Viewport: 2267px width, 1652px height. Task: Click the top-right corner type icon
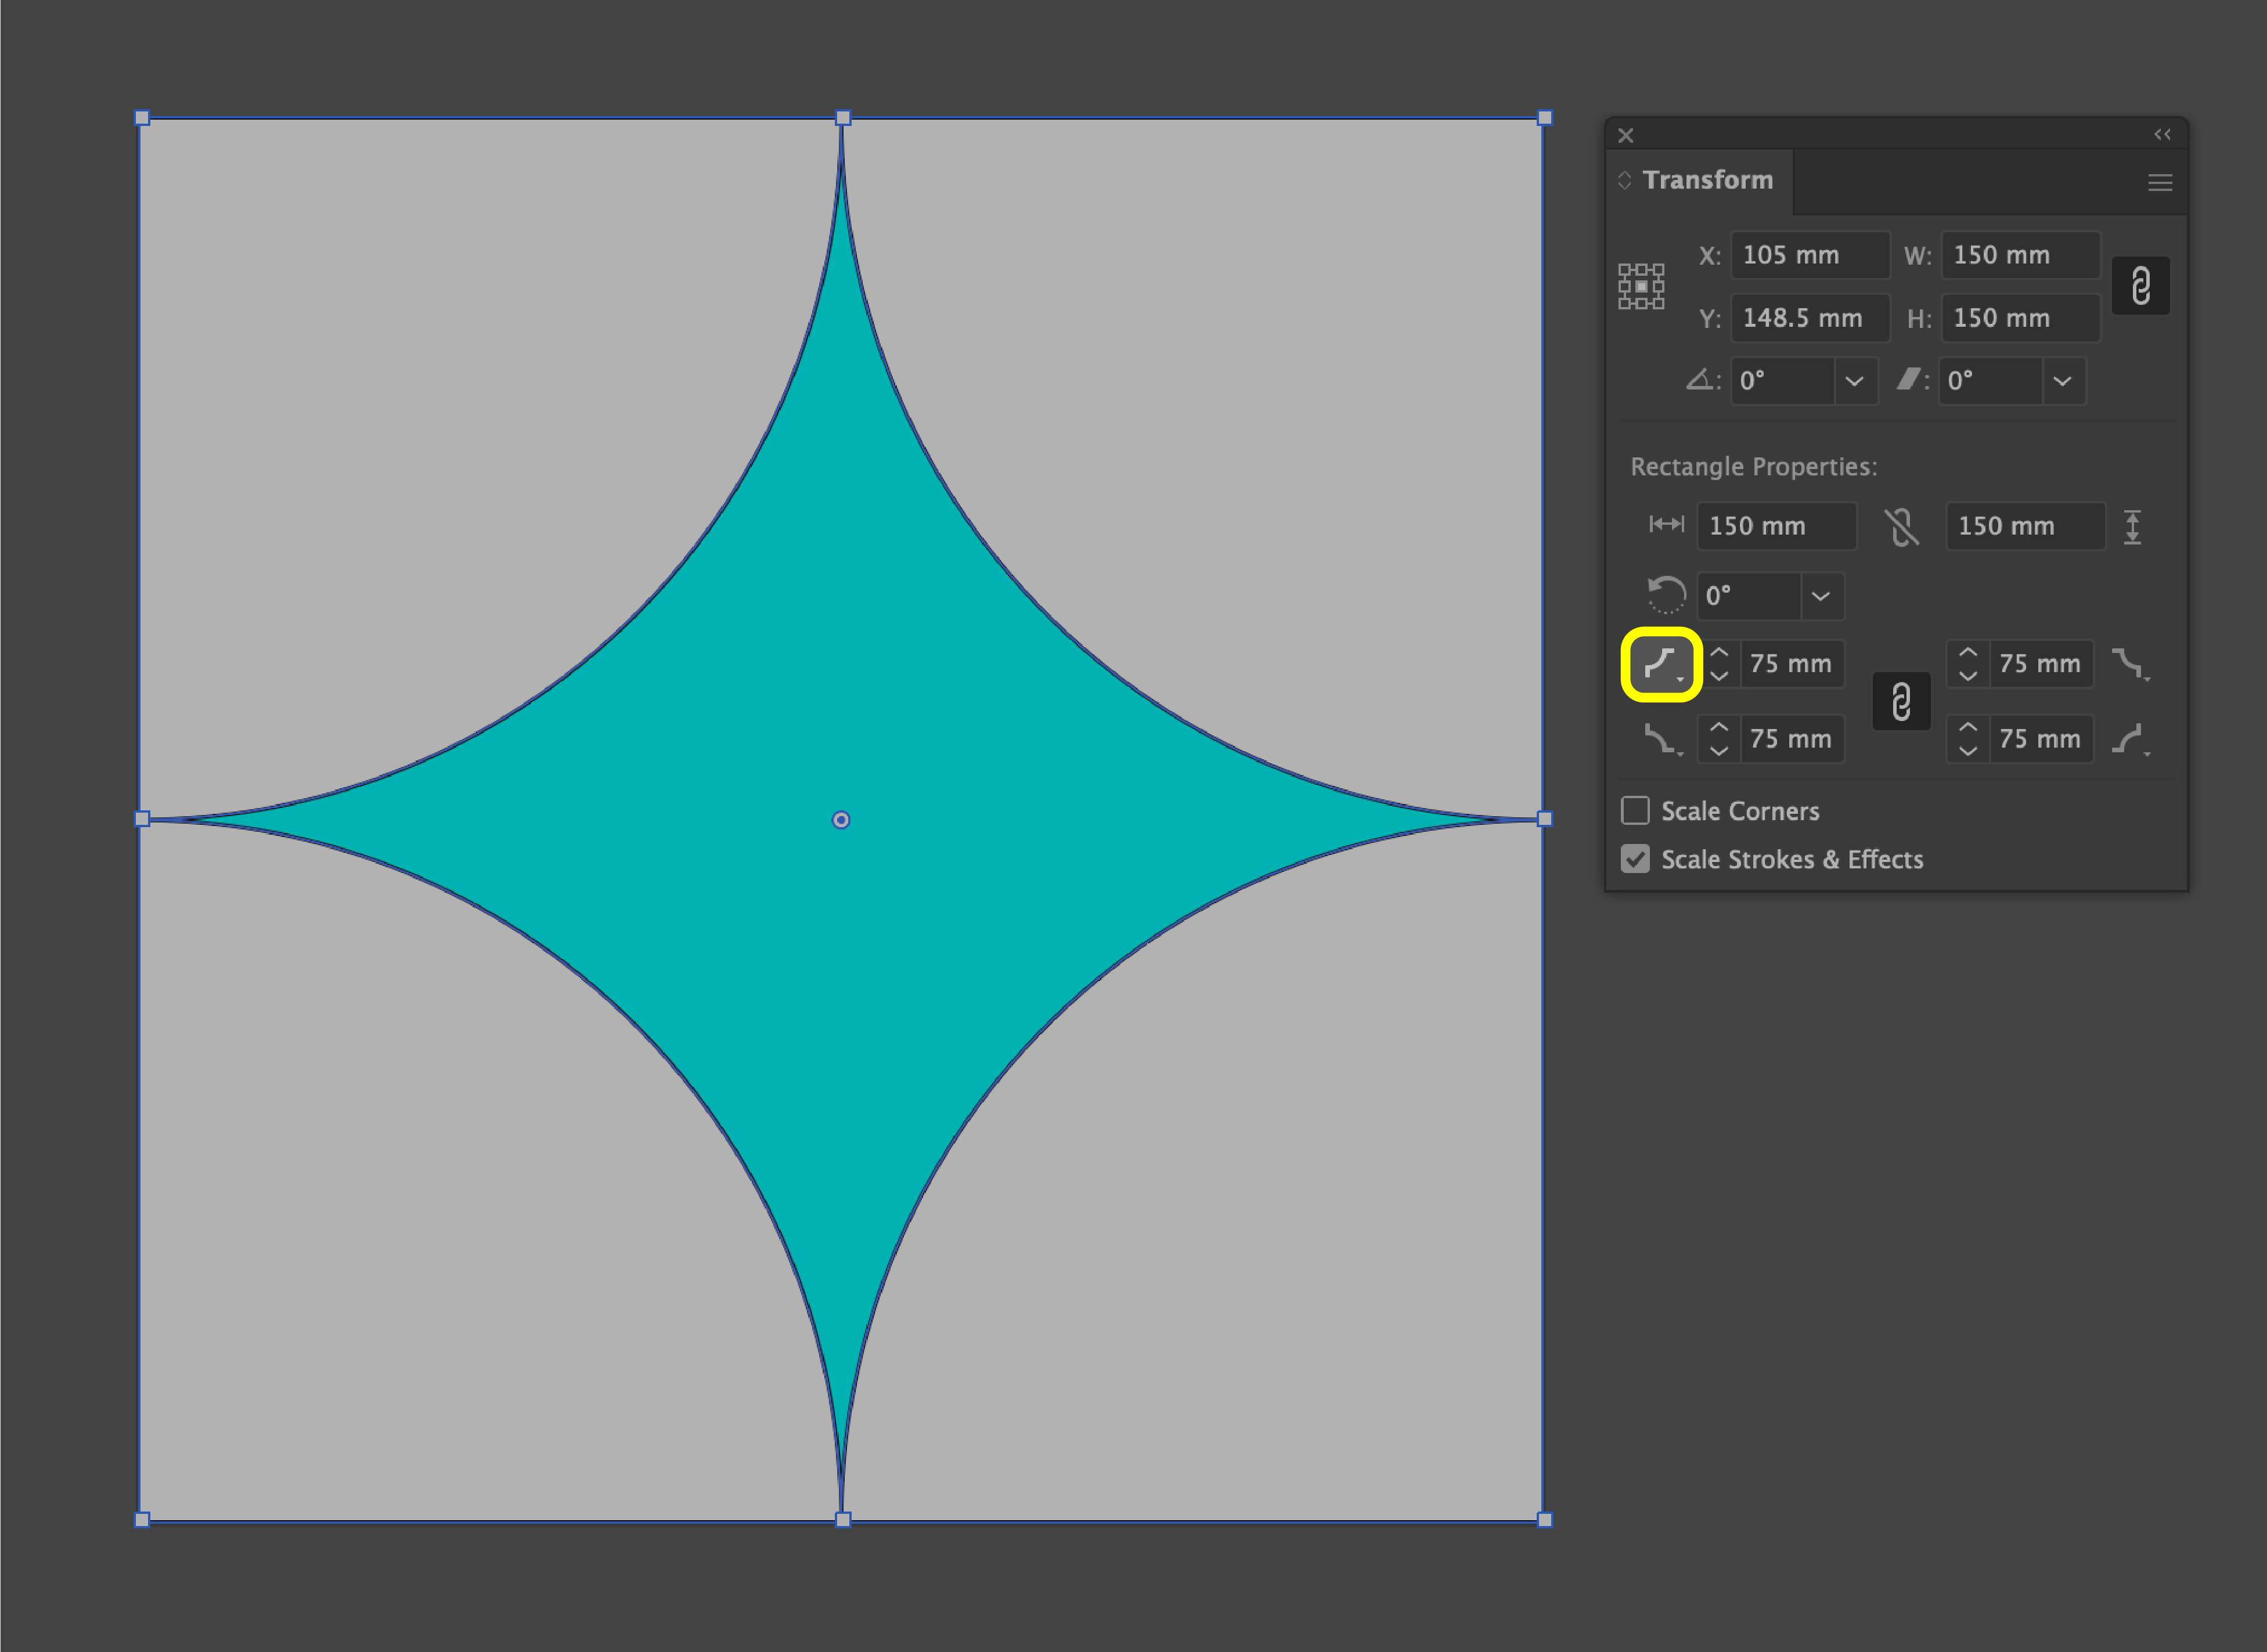point(2129,664)
